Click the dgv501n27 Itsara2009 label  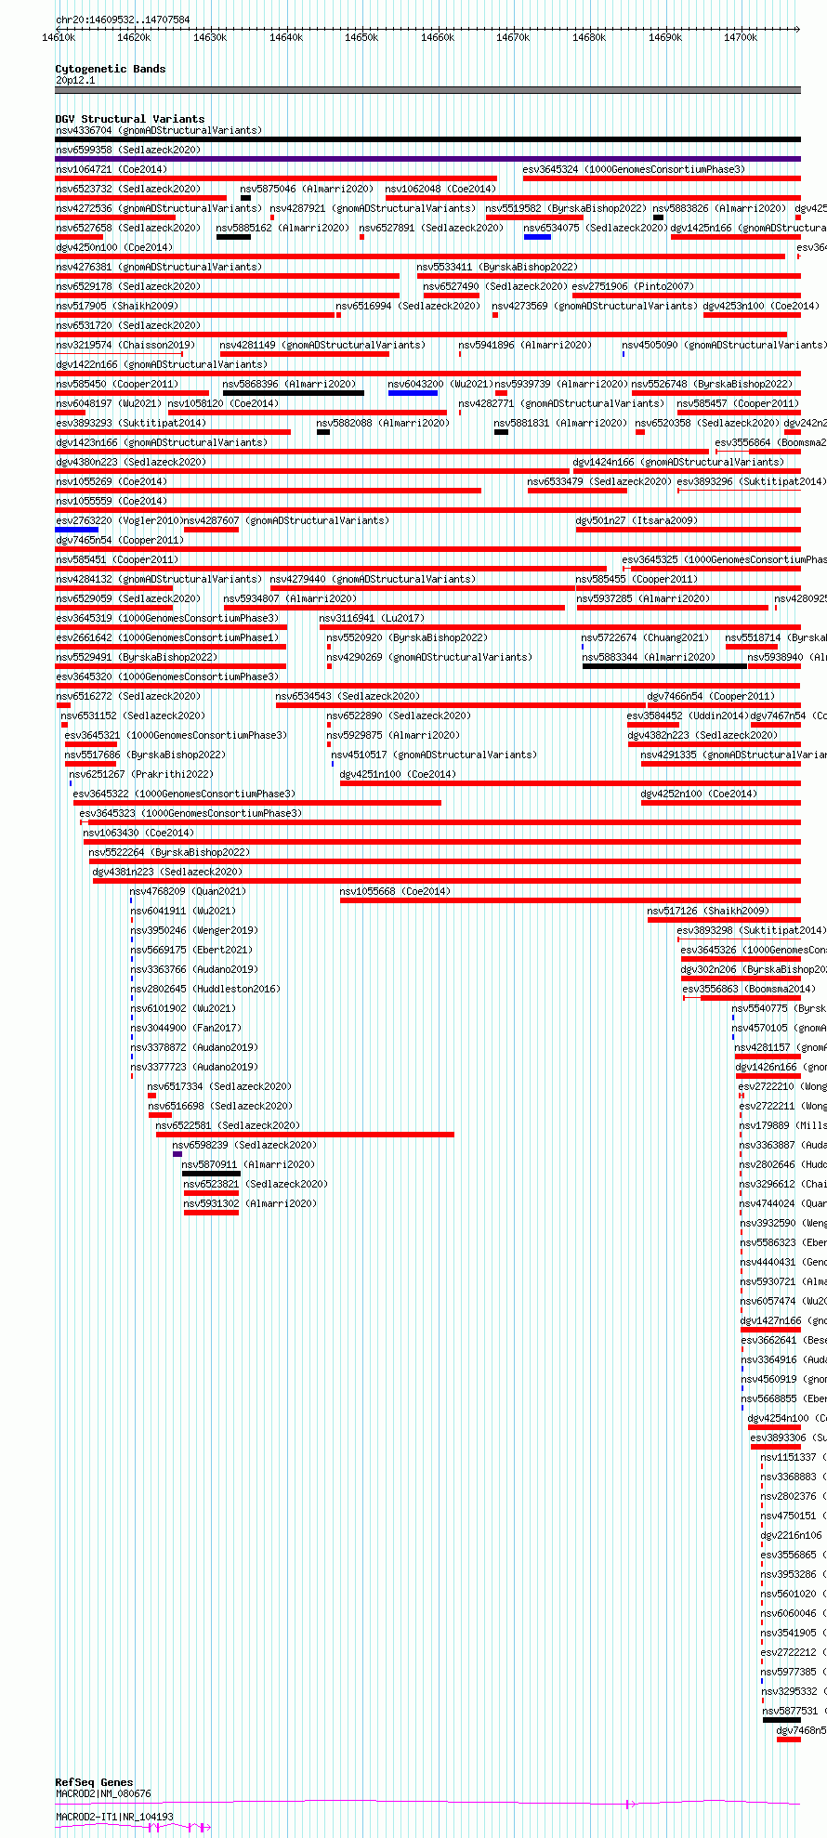click(637, 520)
